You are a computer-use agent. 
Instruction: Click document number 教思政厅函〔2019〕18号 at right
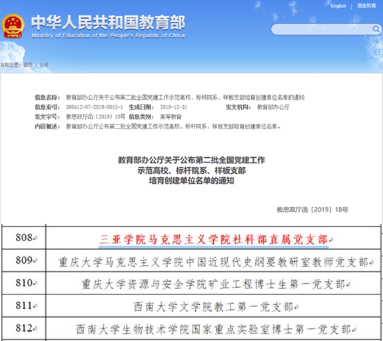pyautogui.click(x=312, y=210)
